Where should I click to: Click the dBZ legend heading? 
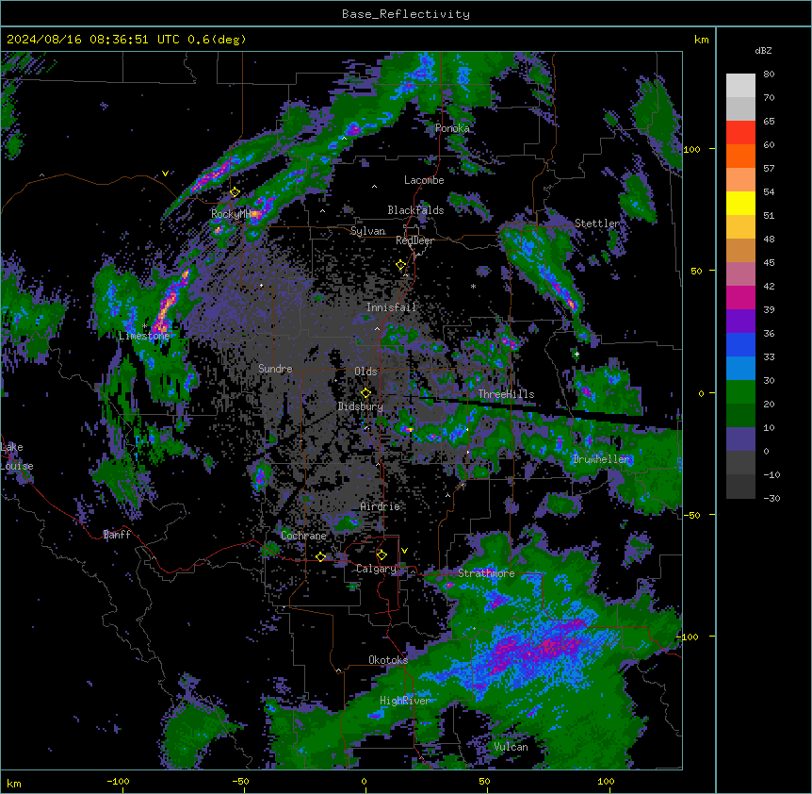763,50
